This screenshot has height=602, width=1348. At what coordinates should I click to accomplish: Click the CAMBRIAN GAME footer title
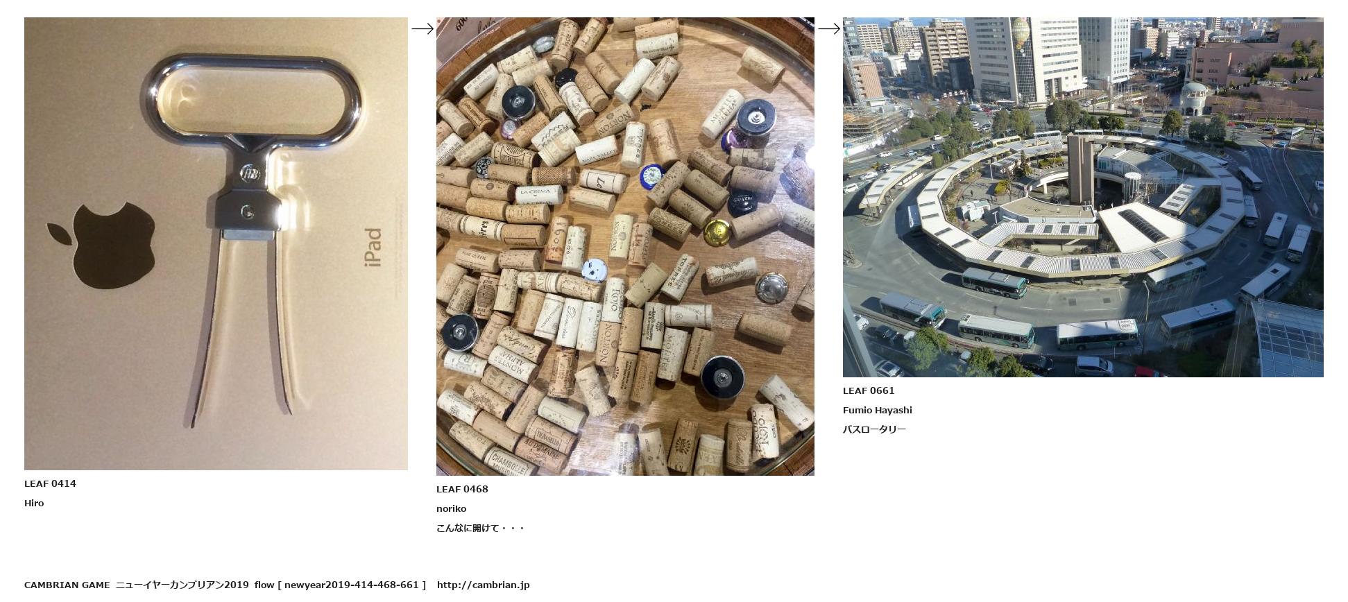pos(67,585)
